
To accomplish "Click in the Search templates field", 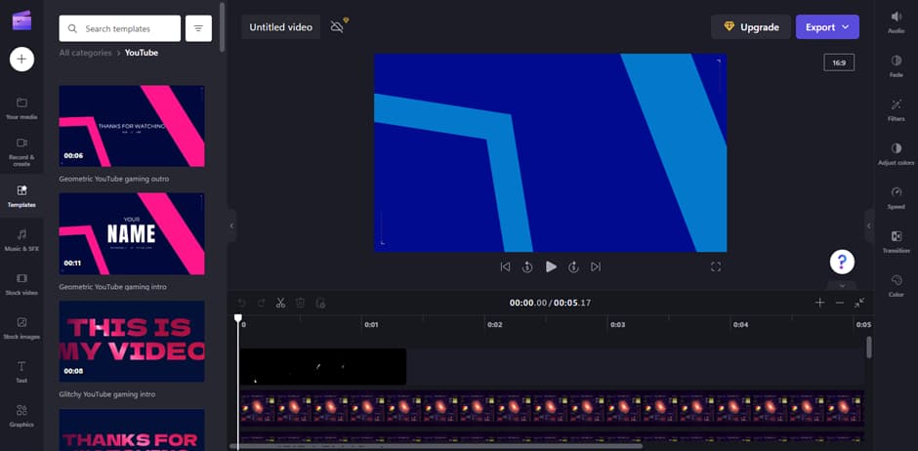I will tap(120, 28).
